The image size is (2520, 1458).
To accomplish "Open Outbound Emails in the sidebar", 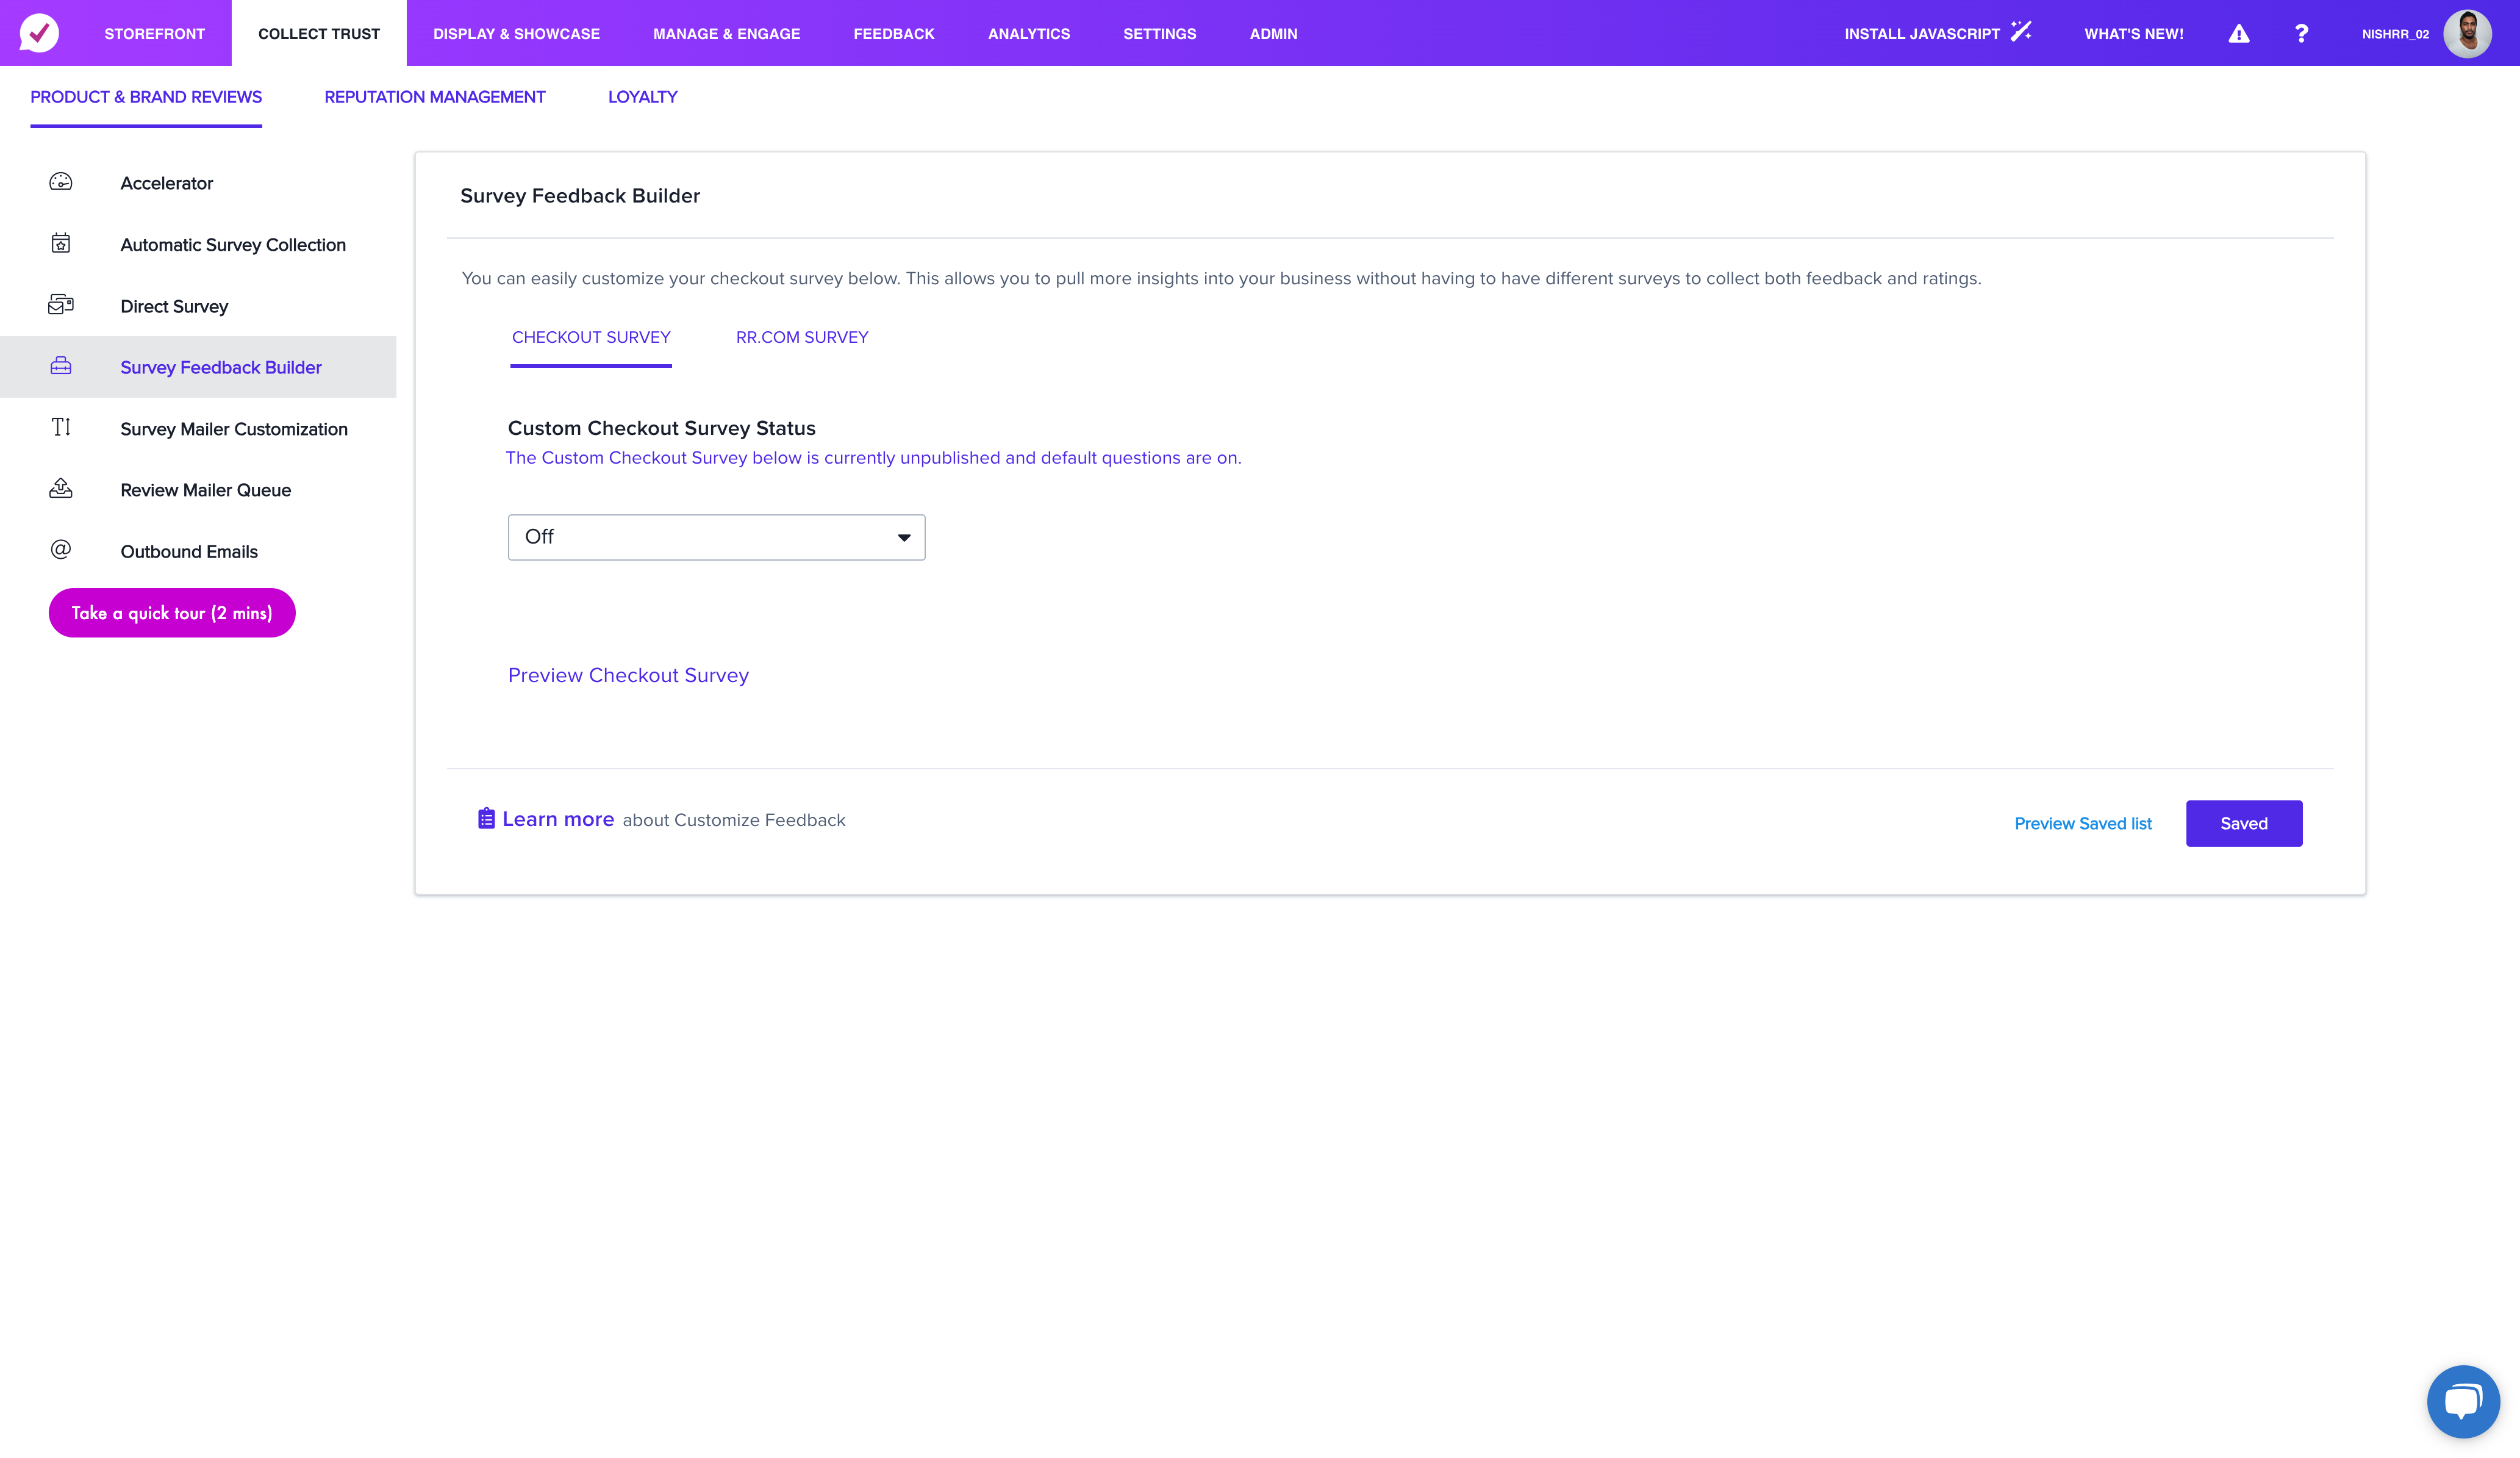I will [x=189, y=552].
